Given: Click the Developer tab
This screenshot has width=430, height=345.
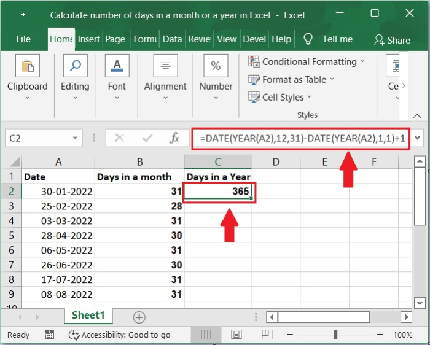Looking at the screenshot, I should coord(254,39).
